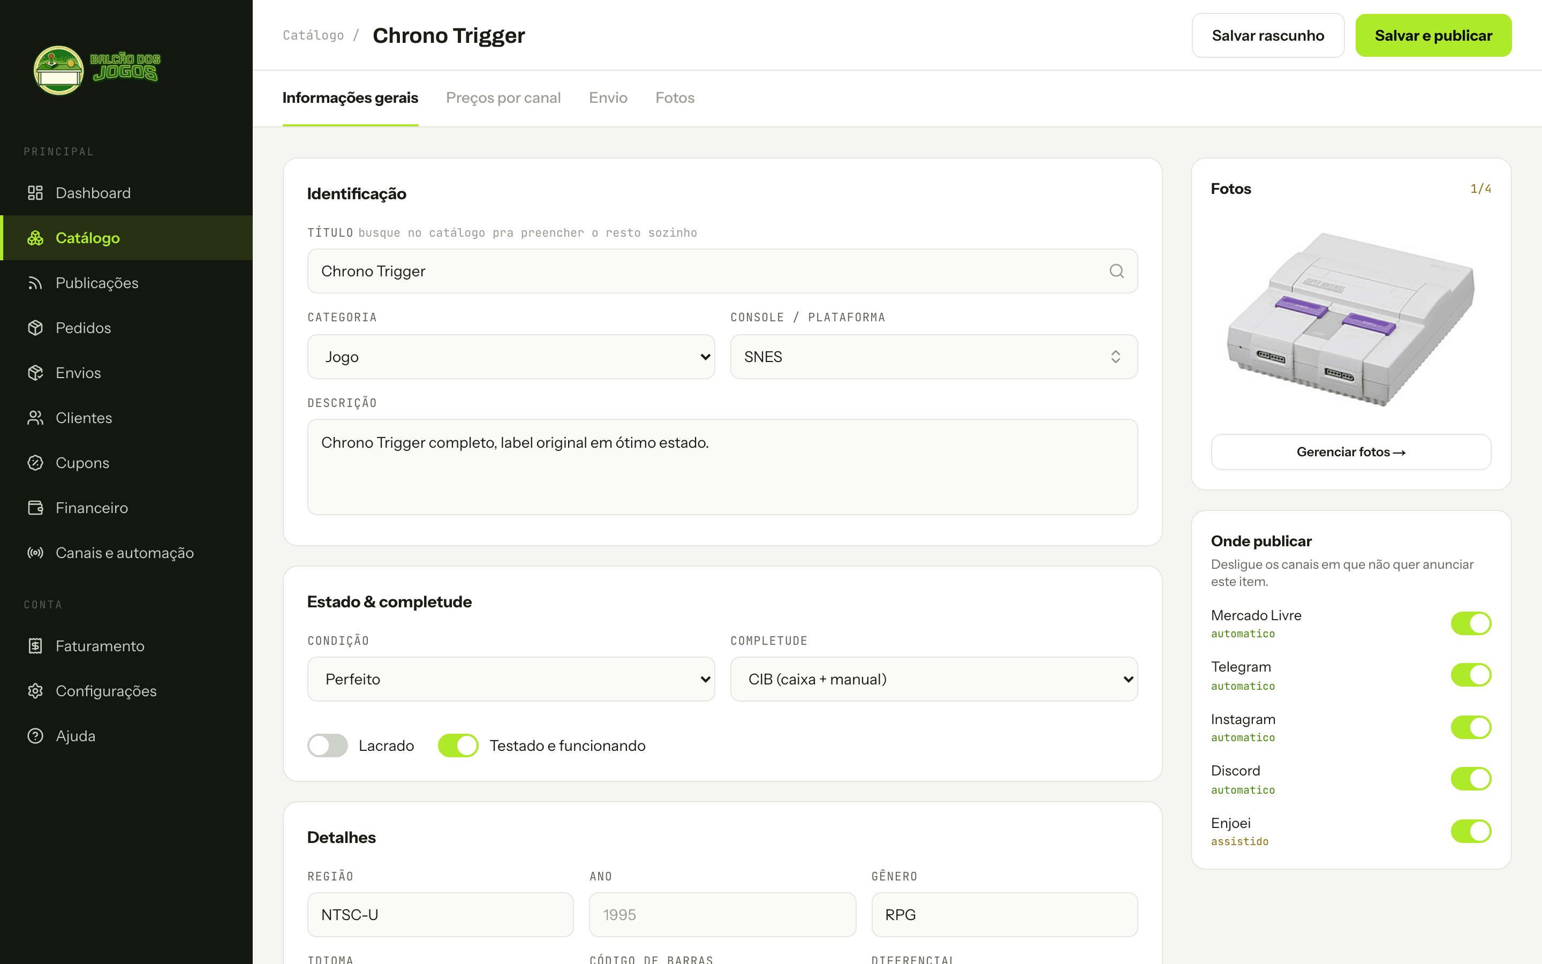1542x964 pixels.
Task: Open the Completude dropdown showing CIB
Action: pos(933,679)
